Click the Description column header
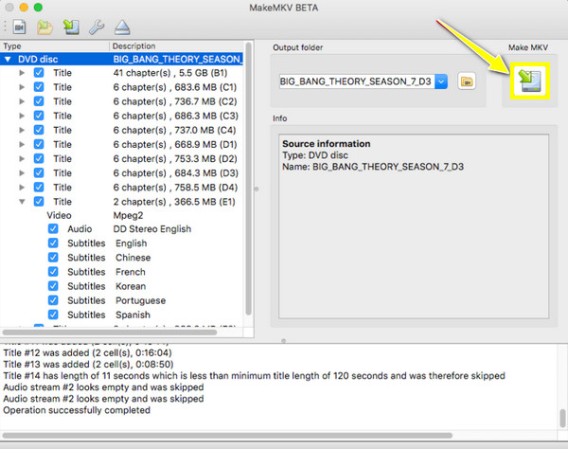Image resolution: width=568 pixels, height=449 pixels. 176,46
